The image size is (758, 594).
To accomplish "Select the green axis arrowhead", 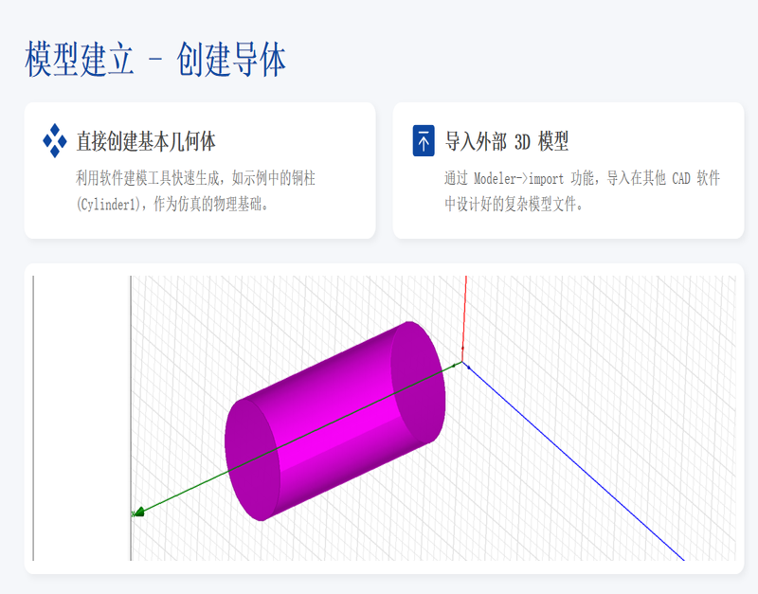I will click(x=138, y=513).
